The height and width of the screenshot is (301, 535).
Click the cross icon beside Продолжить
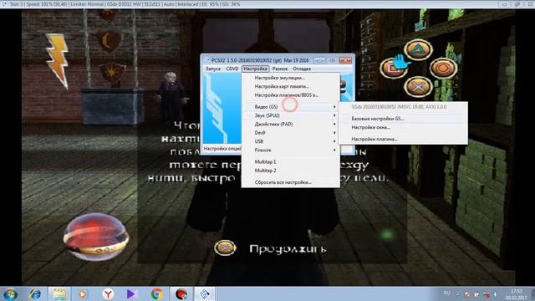[225, 247]
